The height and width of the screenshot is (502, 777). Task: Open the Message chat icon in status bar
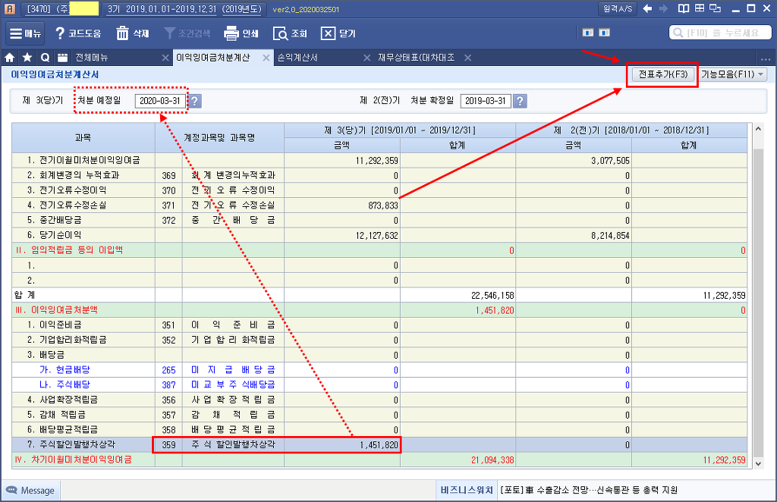tap(11, 490)
